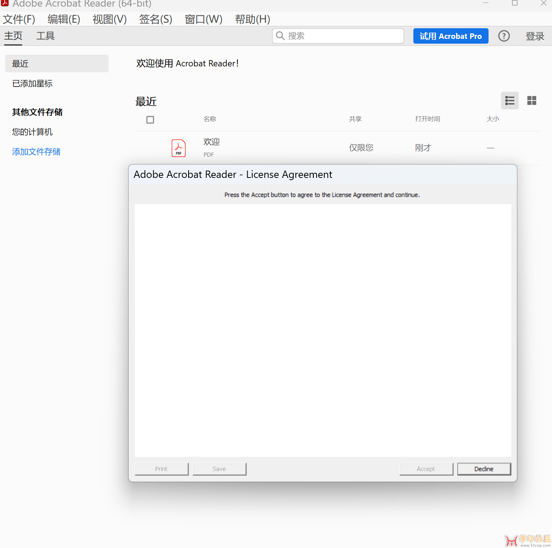Select 已添加星标 in the sidebar
The width and height of the screenshot is (552, 548).
32,84
